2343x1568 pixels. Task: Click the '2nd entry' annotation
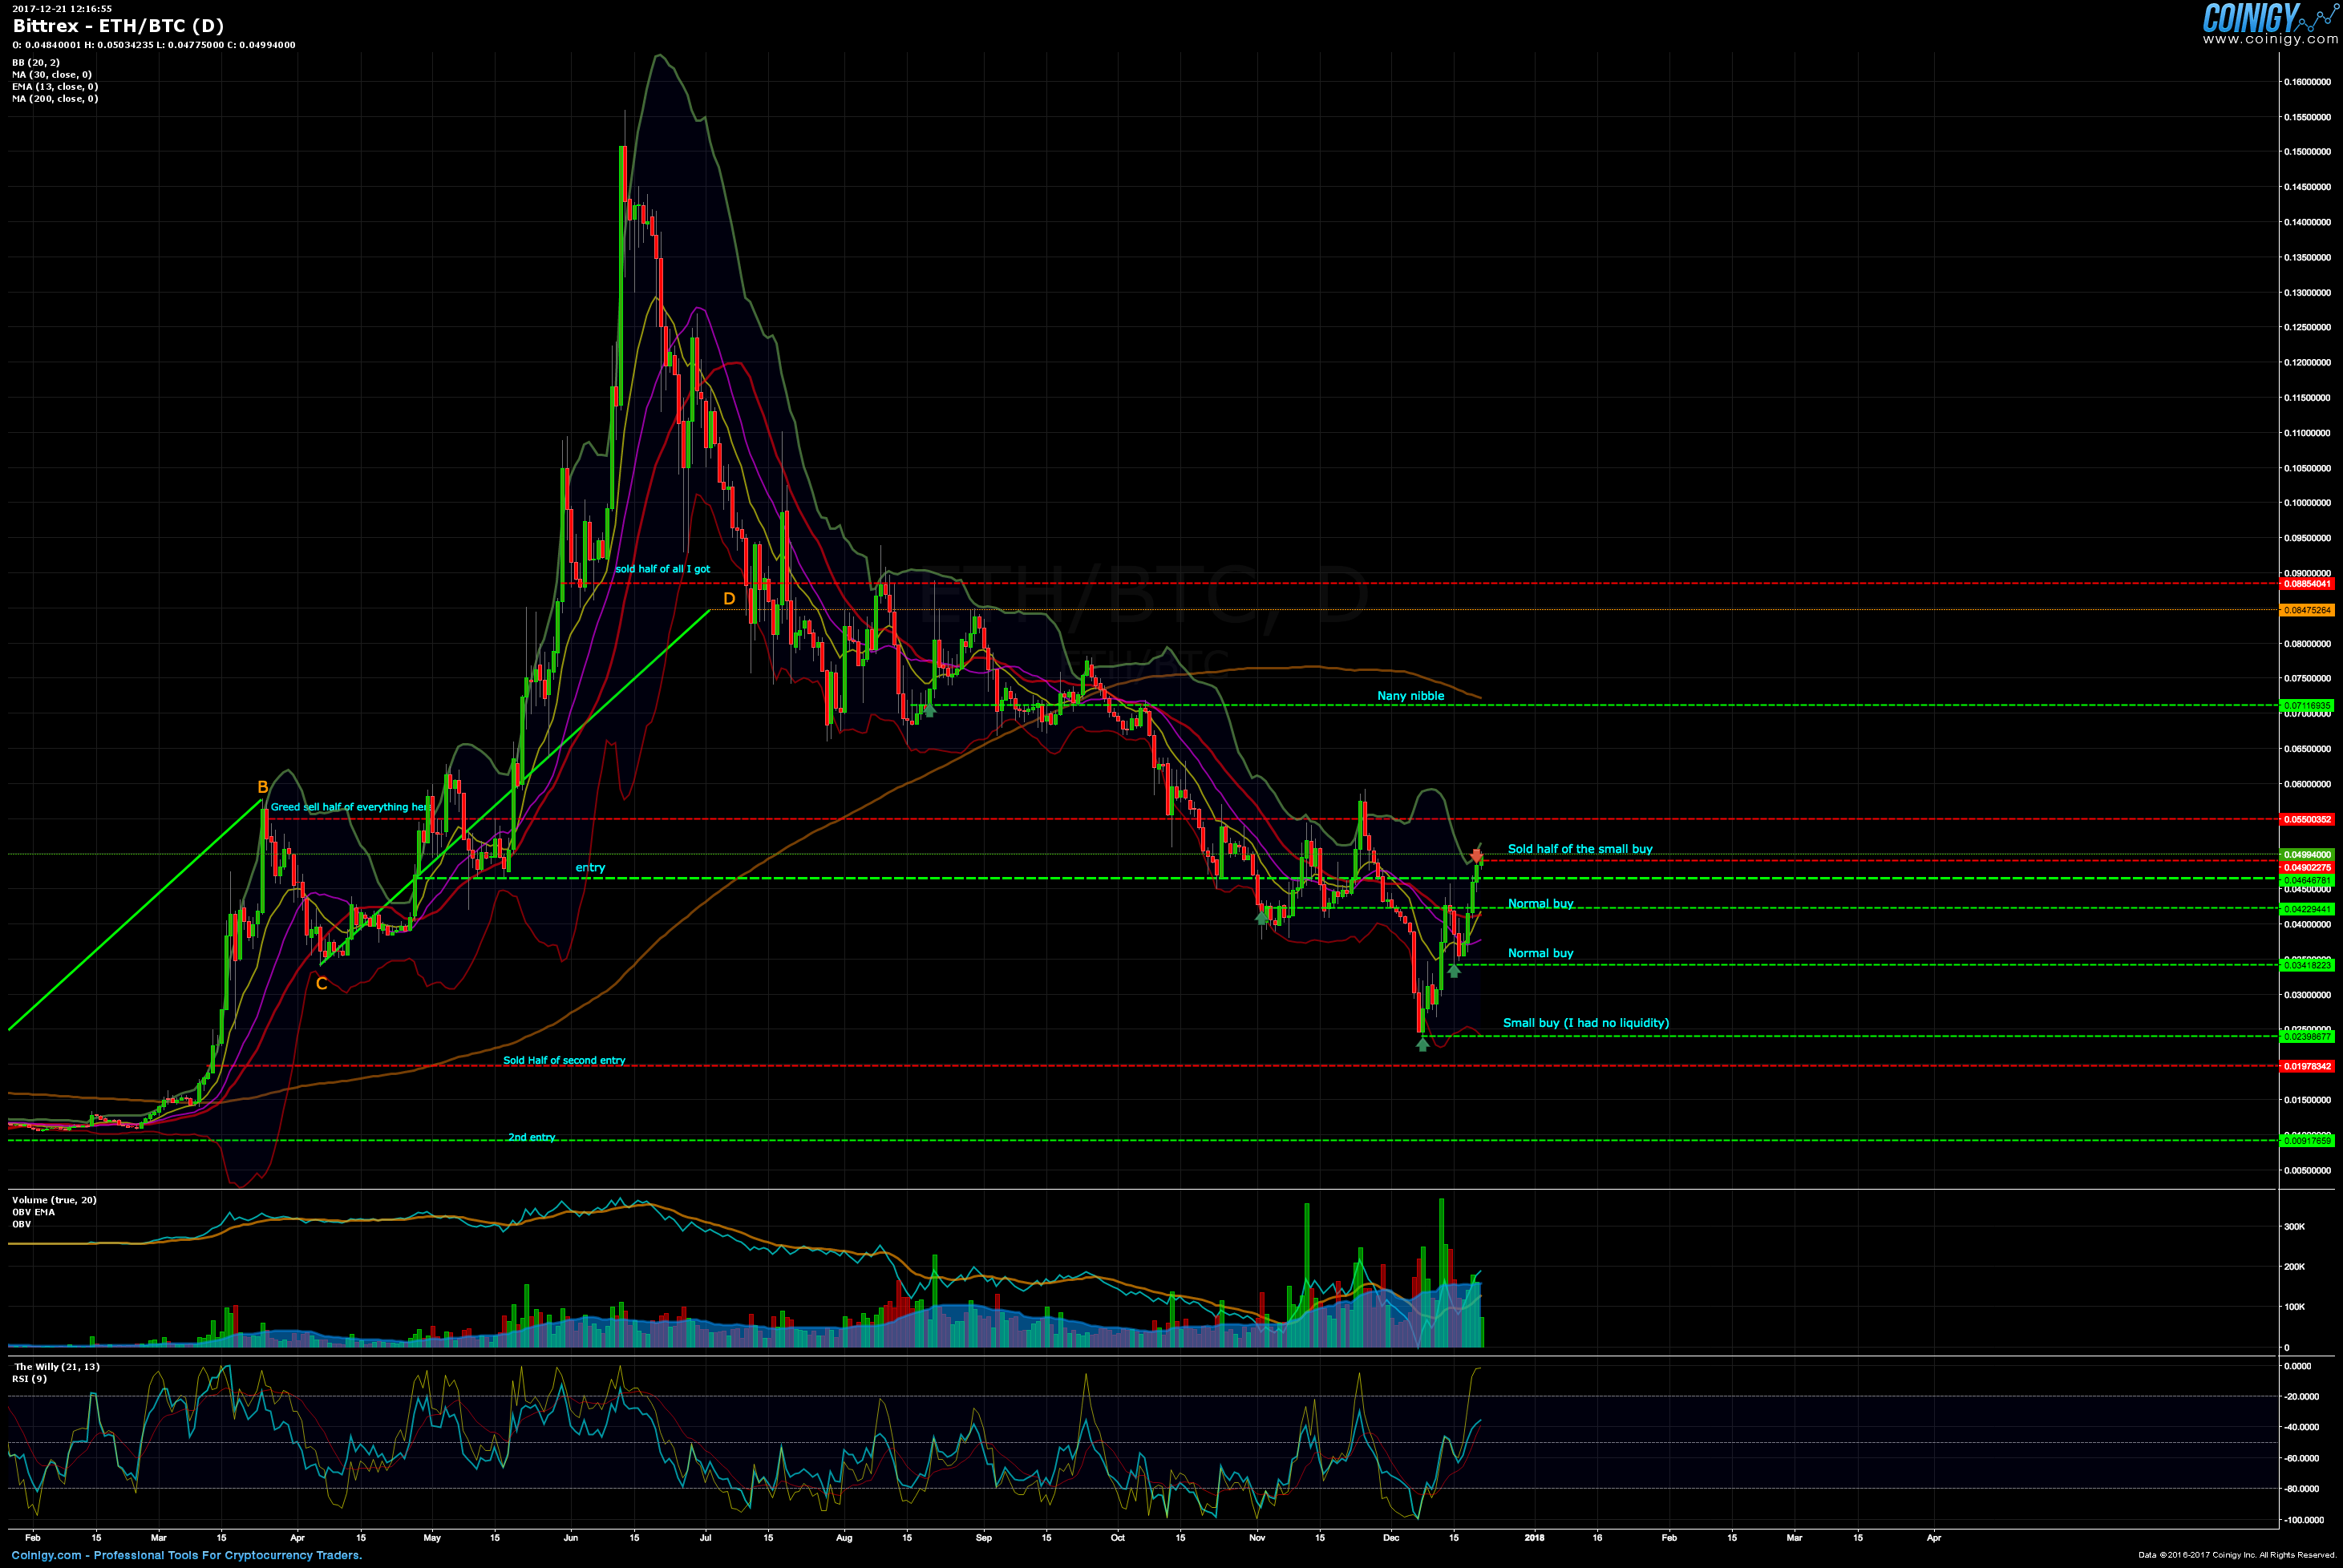point(531,1137)
